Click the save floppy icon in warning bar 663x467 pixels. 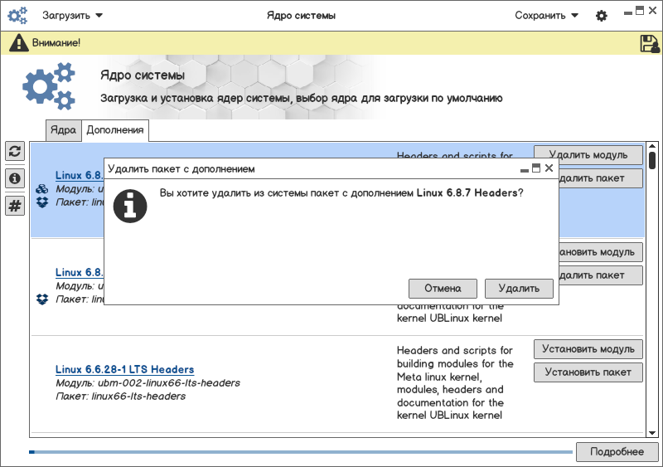point(650,43)
